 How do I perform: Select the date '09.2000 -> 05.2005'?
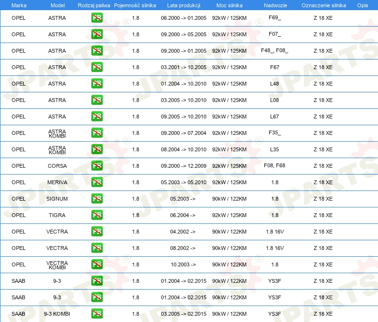coord(184,34)
